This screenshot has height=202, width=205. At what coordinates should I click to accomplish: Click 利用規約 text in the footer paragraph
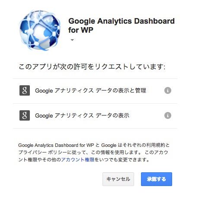click(x=156, y=145)
